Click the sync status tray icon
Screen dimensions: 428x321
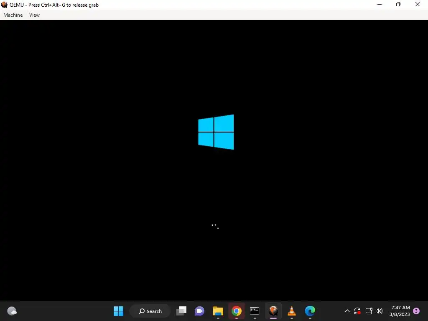(x=357, y=311)
